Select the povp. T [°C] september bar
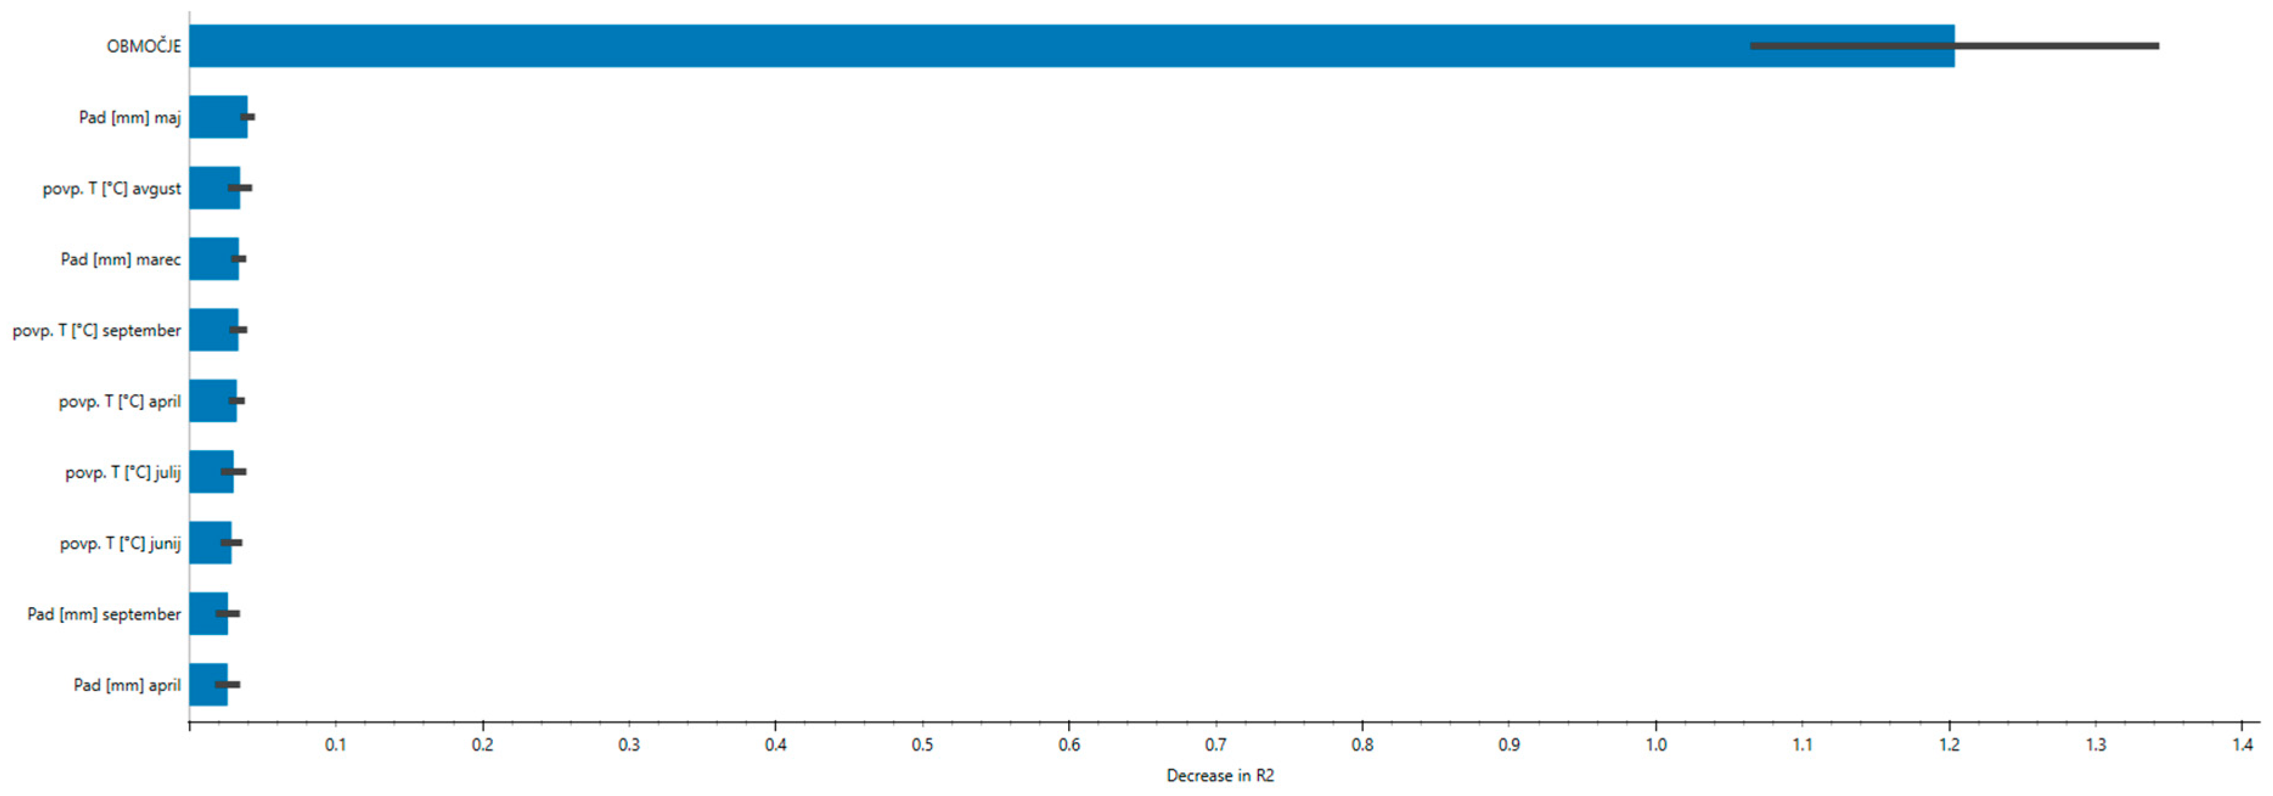 coord(210,330)
